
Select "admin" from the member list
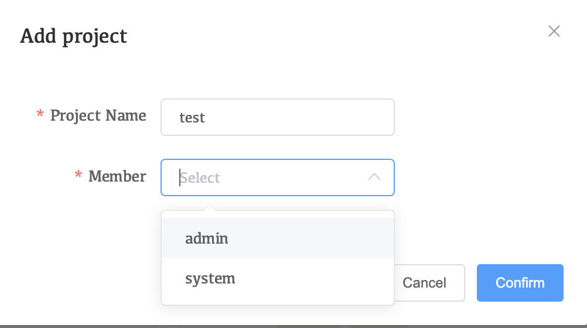click(x=207, y=238)
